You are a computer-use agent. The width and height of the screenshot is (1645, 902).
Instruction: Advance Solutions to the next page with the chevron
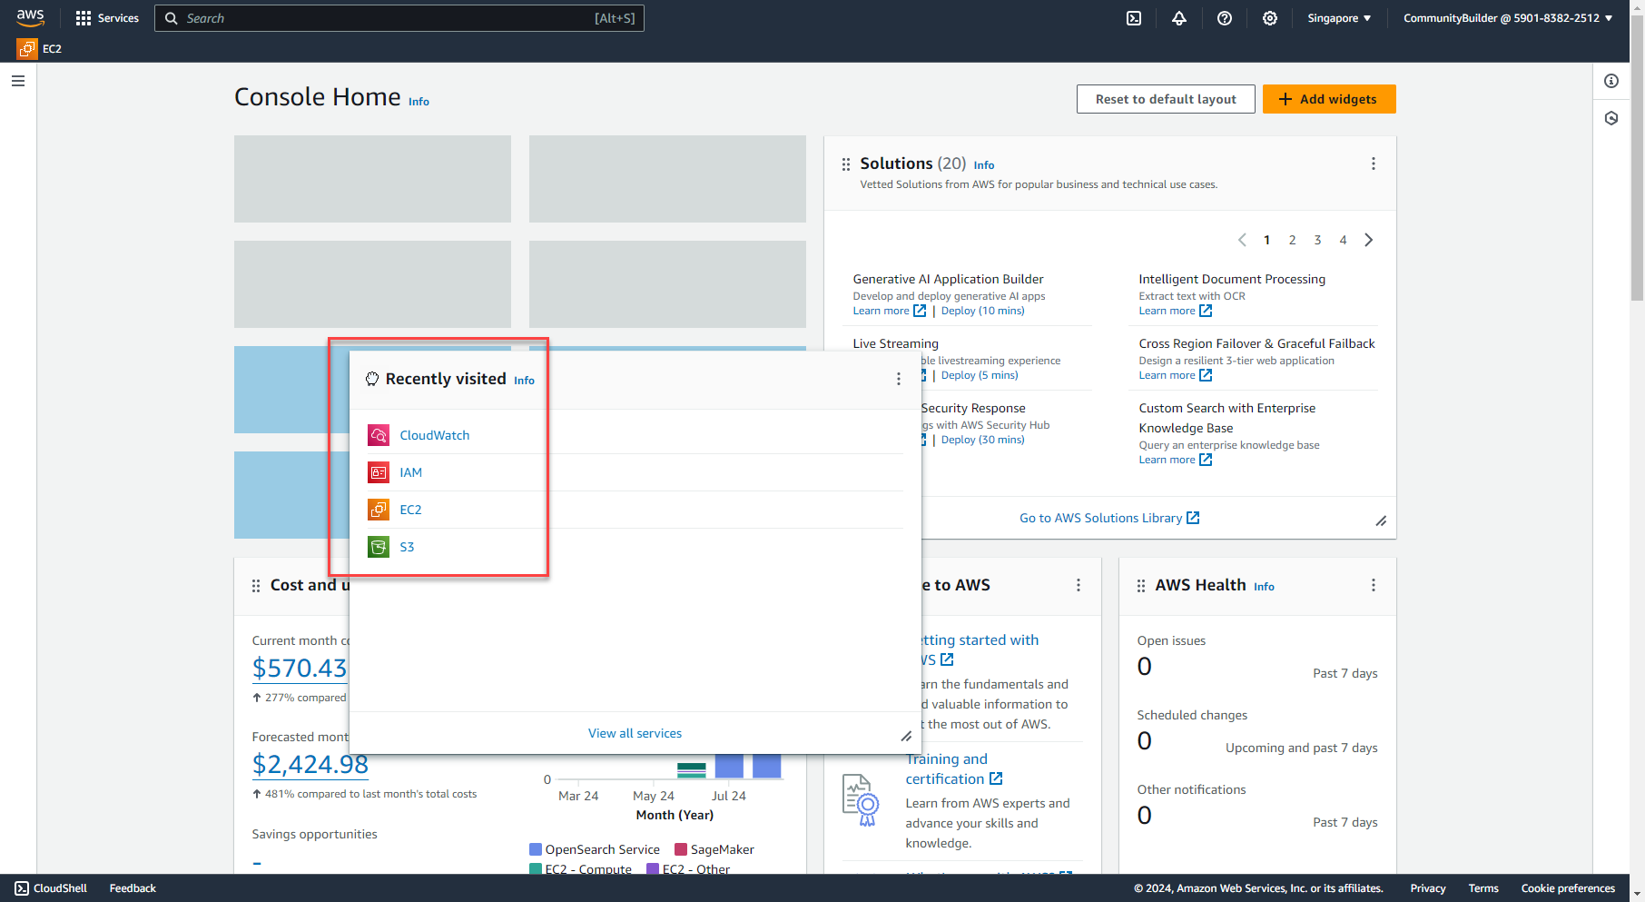coord(1368,240)
